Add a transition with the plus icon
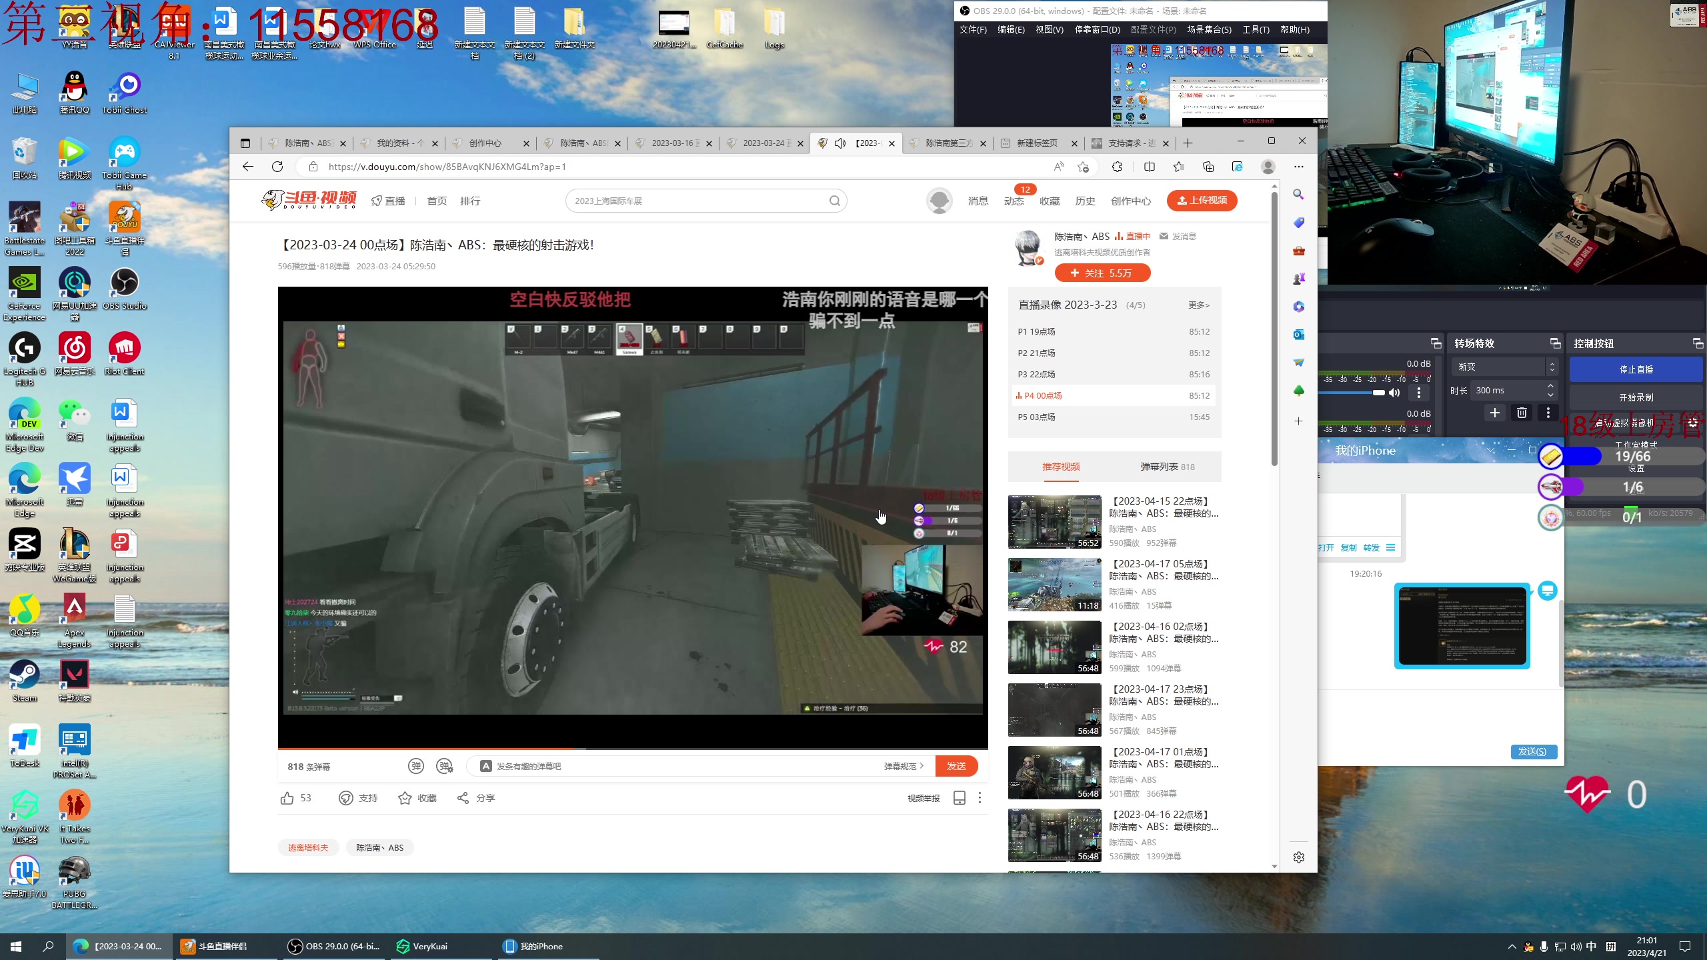The height and width of the screenshot is (960, 1707). coord(1495,413)
